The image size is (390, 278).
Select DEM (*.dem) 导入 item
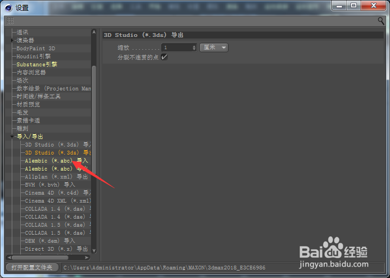[50, 241]
